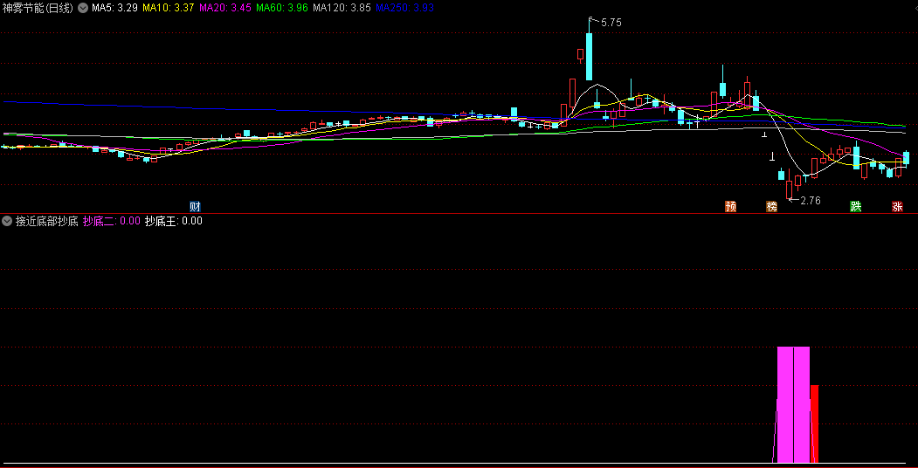Click the 抄底二 indicator value label
The width and height of the screenshot is (918, 468).
point(111,221)
